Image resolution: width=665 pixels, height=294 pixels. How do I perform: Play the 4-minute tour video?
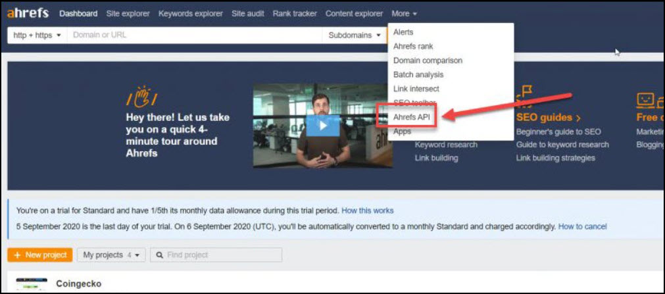[322, 125]
